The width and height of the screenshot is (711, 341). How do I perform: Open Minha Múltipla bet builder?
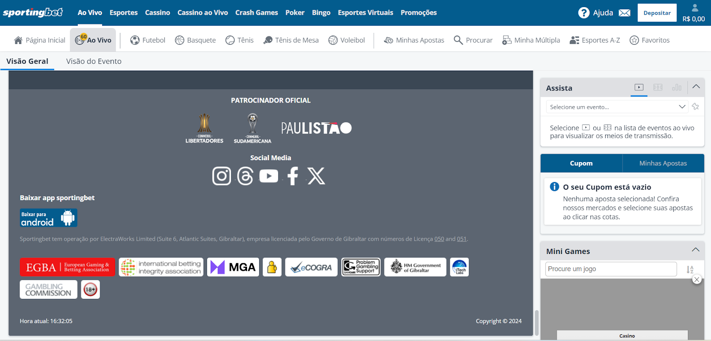click(531, 40)
